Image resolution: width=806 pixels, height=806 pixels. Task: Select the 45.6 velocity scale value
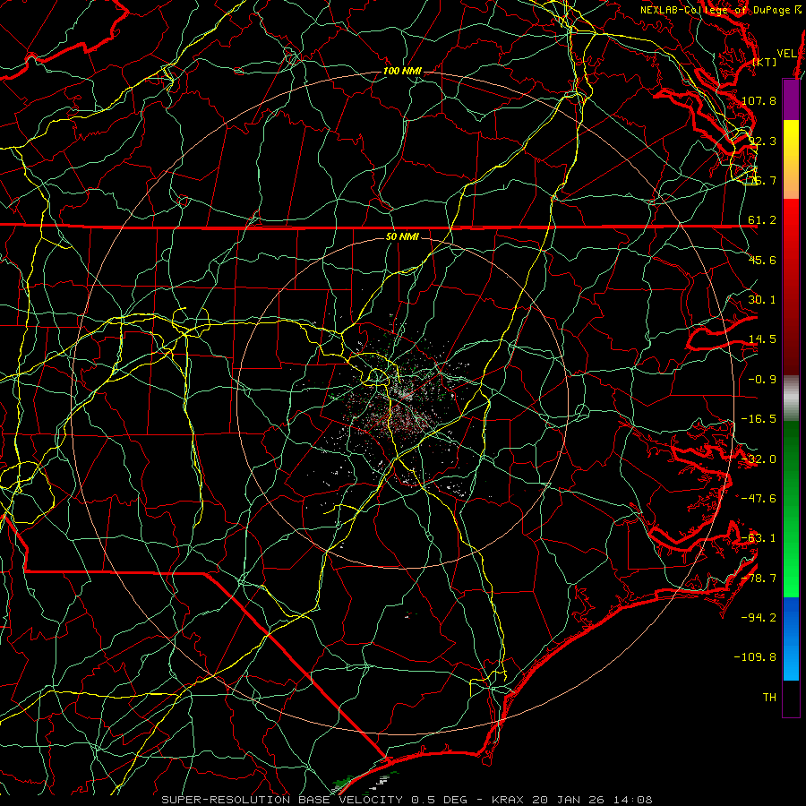point(762,260)
